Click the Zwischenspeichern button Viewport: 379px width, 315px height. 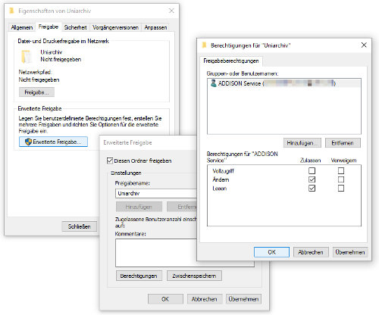194,276
